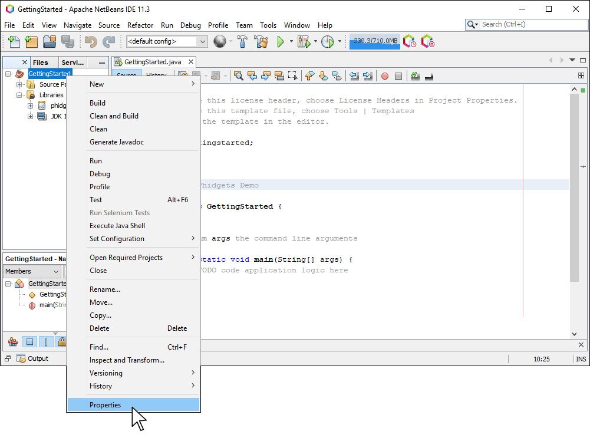Click the memory usage meter in the toolbar
Image resolution: width=590 pixels, height=441 pixels.
coord(374,42)
